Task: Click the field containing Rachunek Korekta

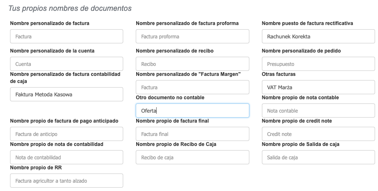Action: tap(318, 36)
